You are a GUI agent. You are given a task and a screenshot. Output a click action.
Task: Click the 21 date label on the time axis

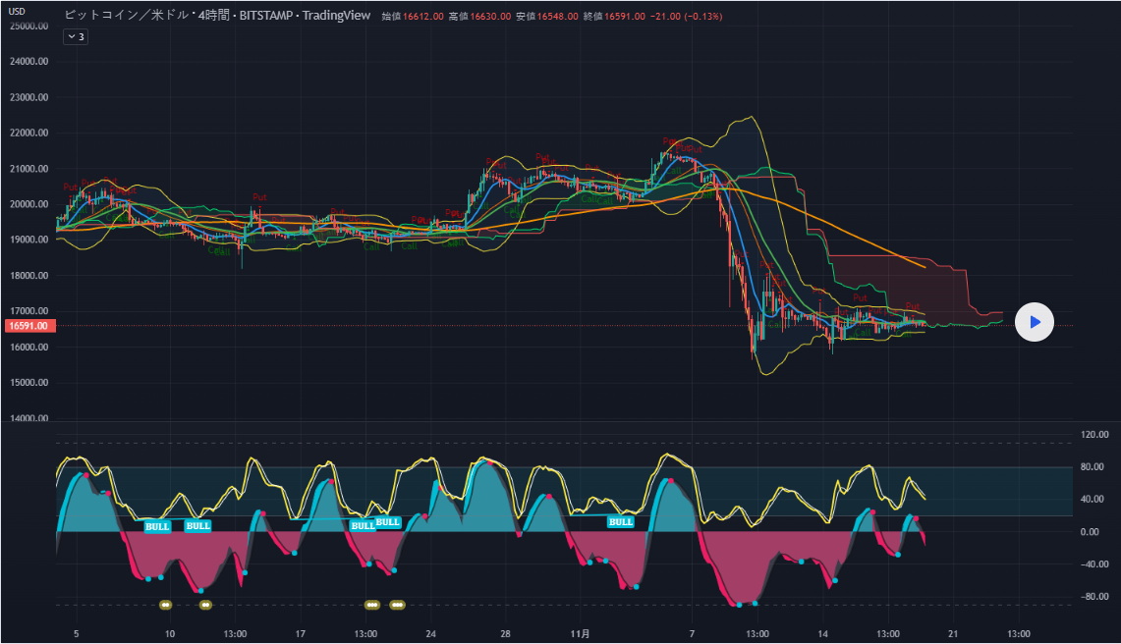point(953,633)
